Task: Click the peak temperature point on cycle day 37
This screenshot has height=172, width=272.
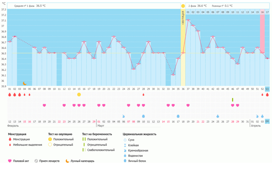Action: click(188, 20)
